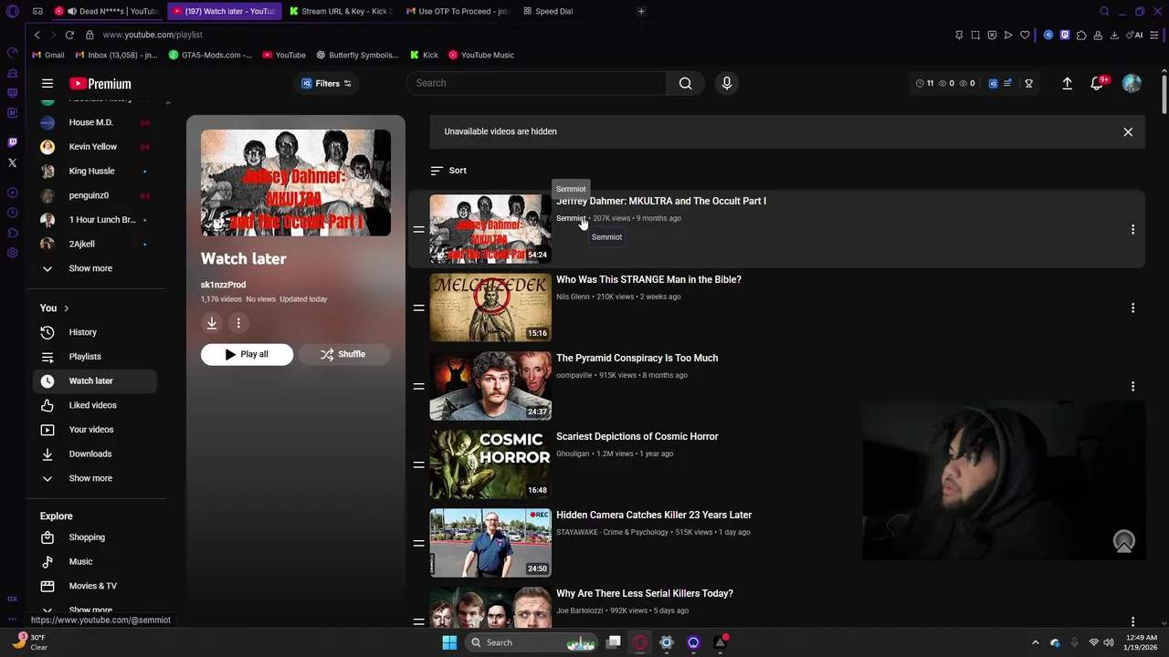Image resolution: width=1169 pixels, height=657 pixels.
Task: Open the Gmail bookmark
Action: point(47,55)
